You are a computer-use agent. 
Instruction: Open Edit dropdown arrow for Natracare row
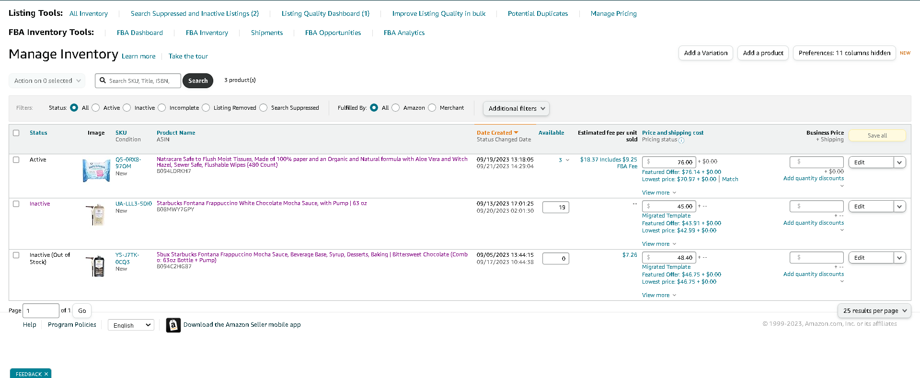click(x=899, y=162)
